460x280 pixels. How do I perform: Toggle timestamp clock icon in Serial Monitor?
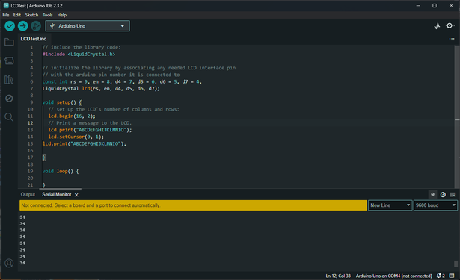point(443,194)
